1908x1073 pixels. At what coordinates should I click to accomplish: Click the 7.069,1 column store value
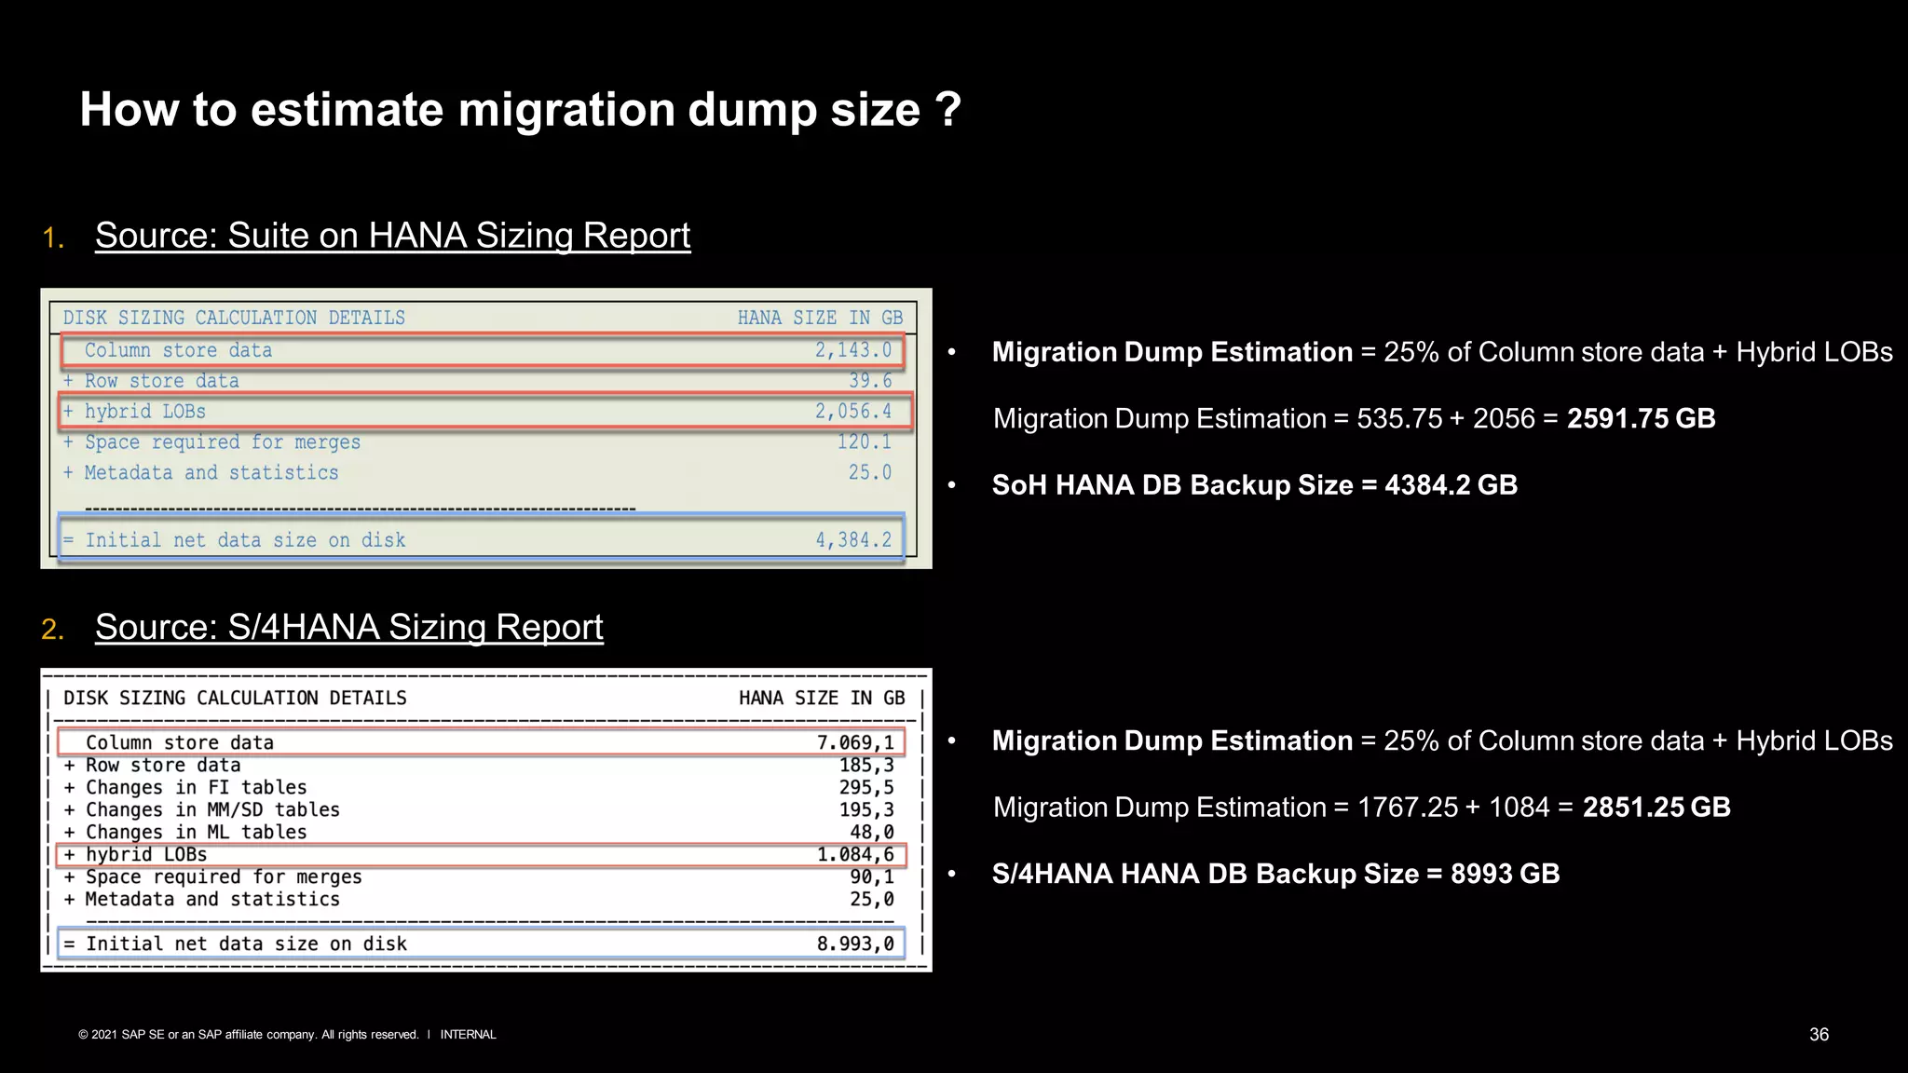(x=855, y=742)
